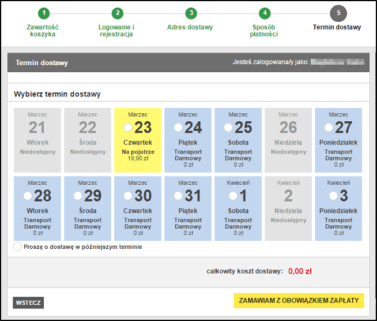Select Czwartek, Marzec 30 delivery radio
The width and height of the screenshot is (377, 321).
point(128,195)
